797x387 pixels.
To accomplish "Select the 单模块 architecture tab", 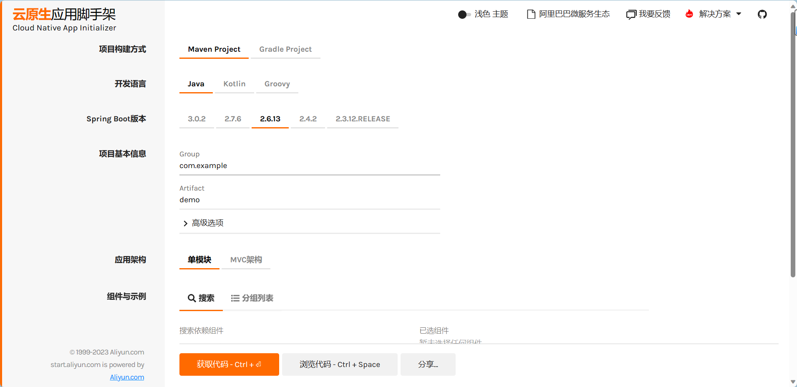I will coord(199,260).
